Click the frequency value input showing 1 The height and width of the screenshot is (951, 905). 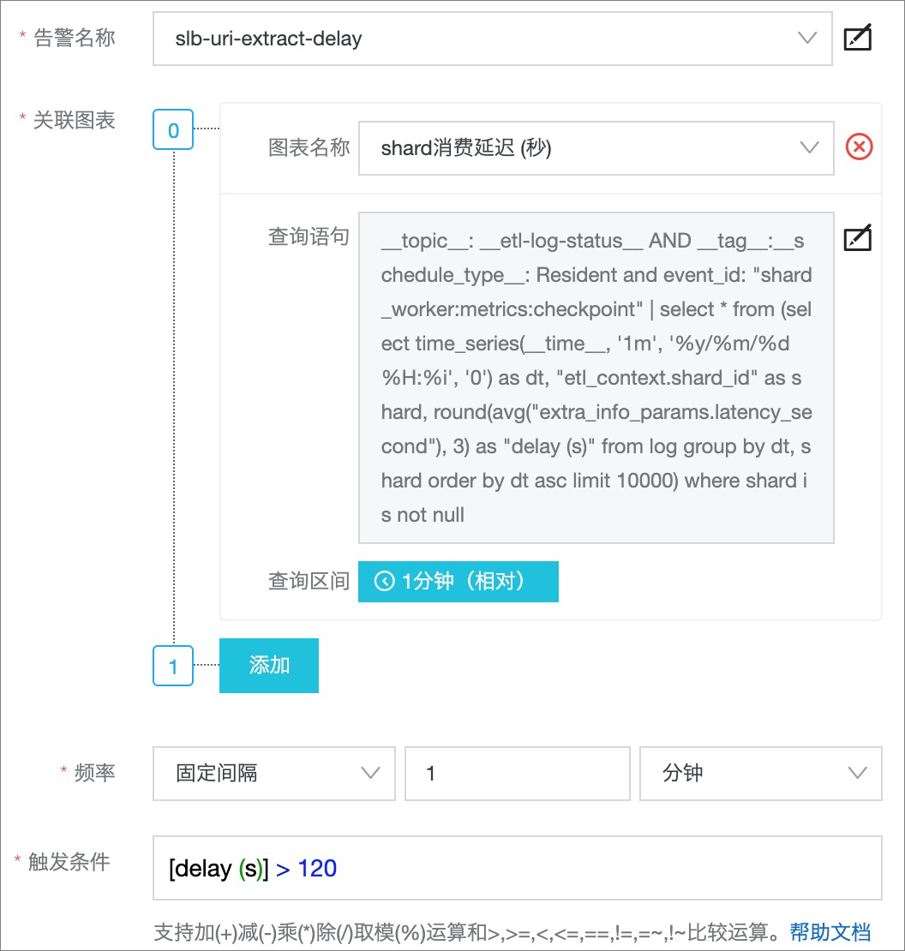coord(518,774)
